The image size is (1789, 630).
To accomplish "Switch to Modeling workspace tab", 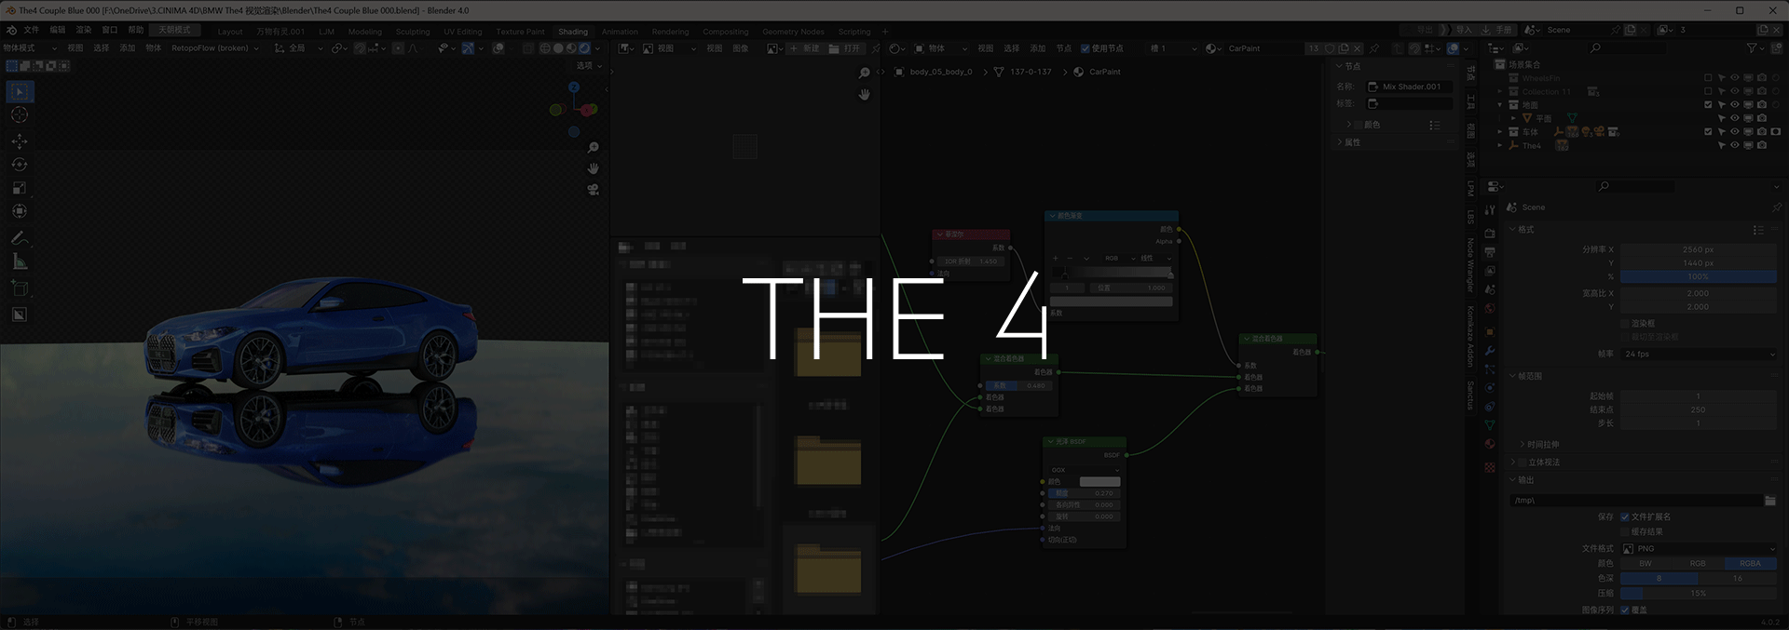I will (x=365, y=32).
